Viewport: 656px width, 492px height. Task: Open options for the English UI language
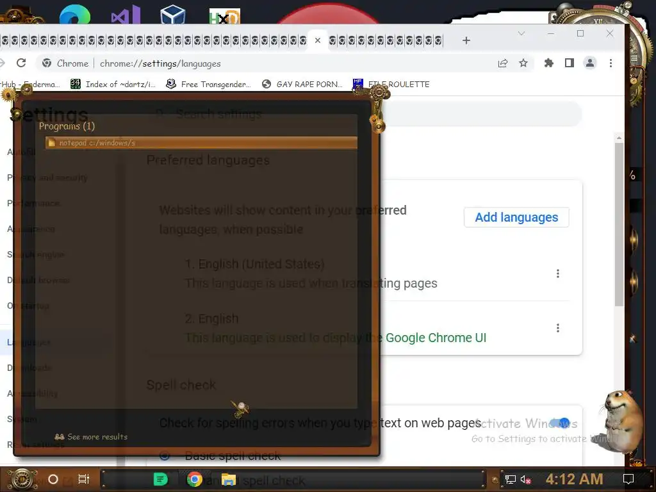point(558,328)
